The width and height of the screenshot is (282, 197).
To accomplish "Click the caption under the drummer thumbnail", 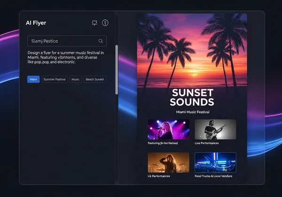I will [159, 176].
